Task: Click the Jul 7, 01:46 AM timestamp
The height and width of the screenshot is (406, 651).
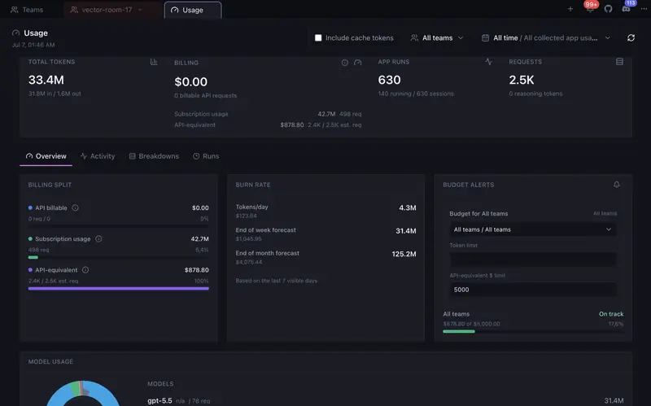Action: [33, 45]
